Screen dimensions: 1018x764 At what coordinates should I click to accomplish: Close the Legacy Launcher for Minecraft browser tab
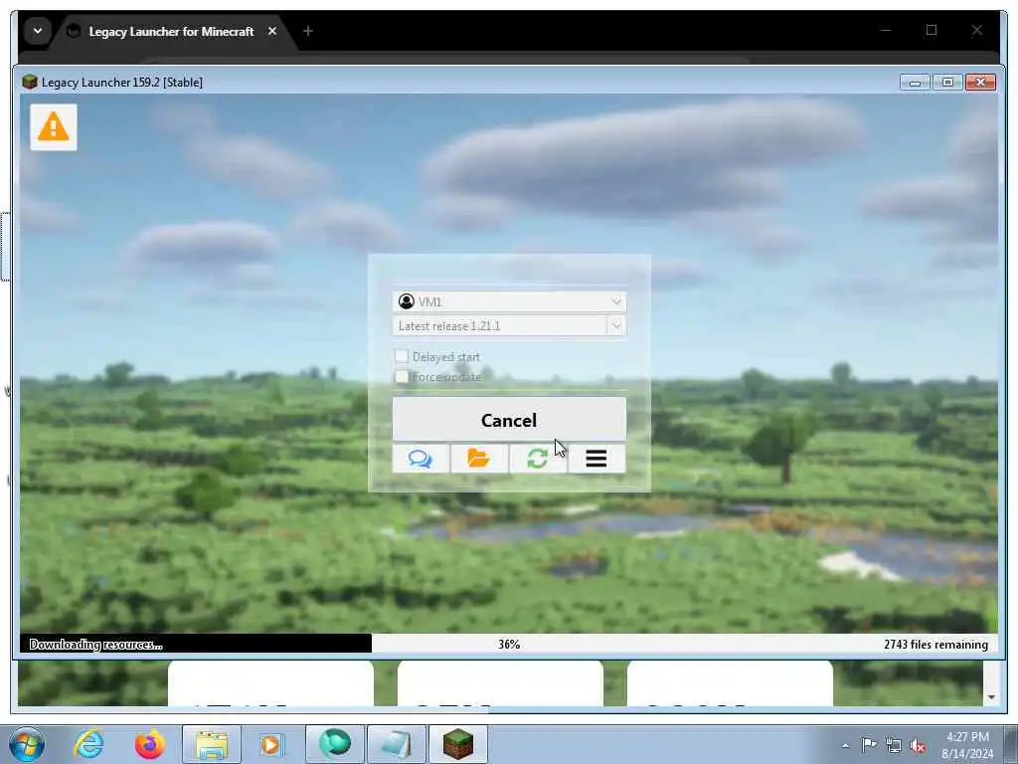click(272, 31)
